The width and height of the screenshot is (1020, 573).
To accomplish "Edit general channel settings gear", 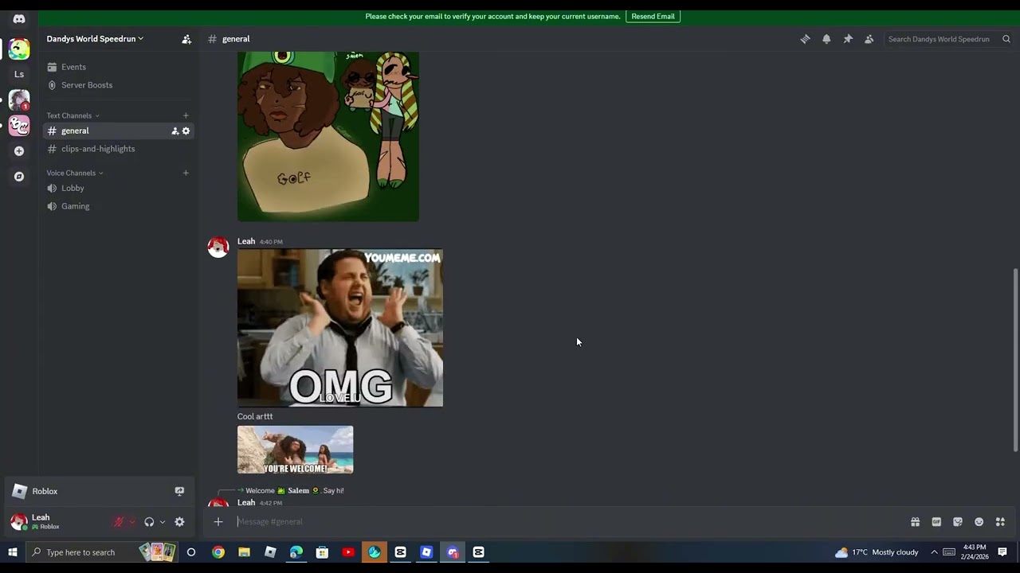I will point(186,131).
